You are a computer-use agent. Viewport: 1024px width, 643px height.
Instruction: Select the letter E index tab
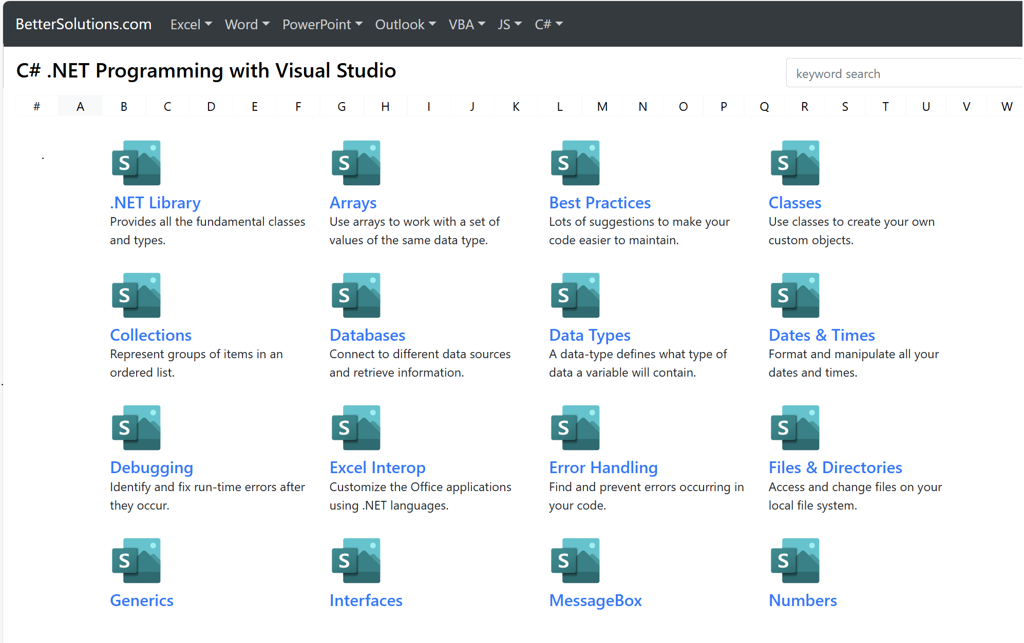tap(255, 106)
